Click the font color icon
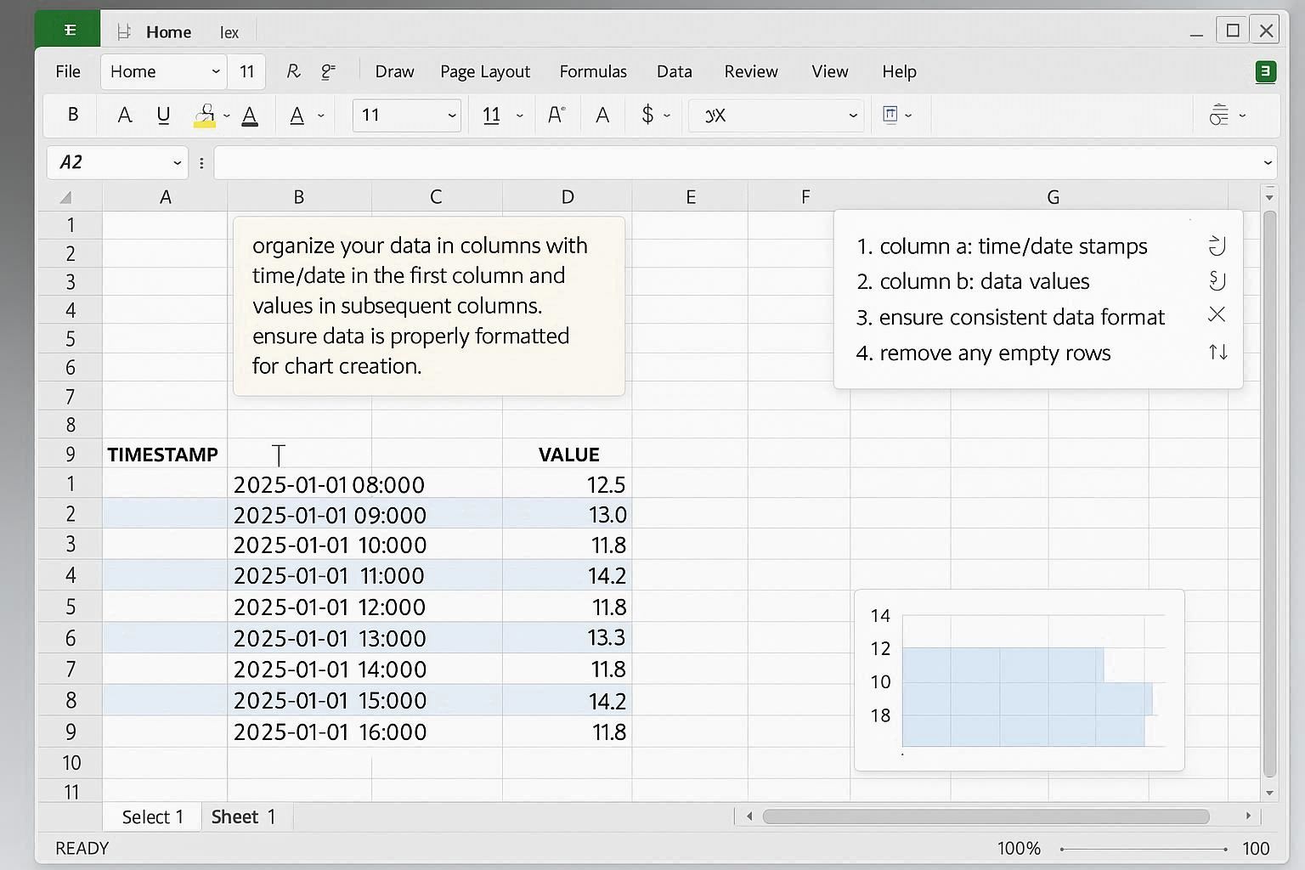Viewport: 1305px width, 870px height. pyautogui.click(x=250, y=115)
